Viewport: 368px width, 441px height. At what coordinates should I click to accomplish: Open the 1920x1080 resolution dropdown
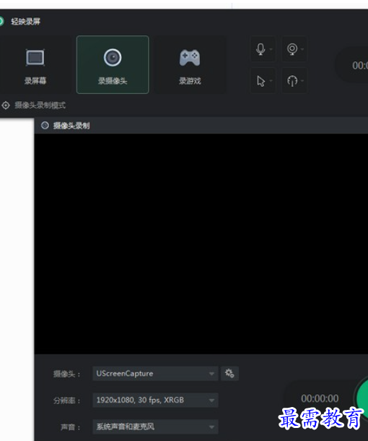(155, 400)
